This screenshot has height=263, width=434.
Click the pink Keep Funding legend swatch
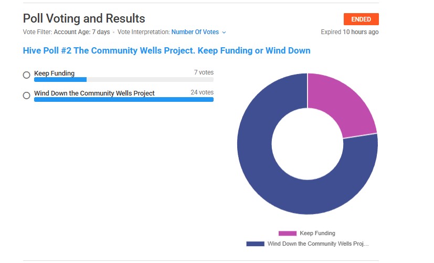tap(287, 233)
